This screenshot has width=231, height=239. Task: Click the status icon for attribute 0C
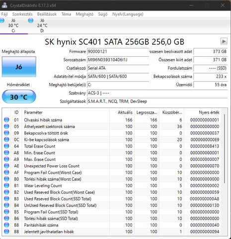[6, 139]
